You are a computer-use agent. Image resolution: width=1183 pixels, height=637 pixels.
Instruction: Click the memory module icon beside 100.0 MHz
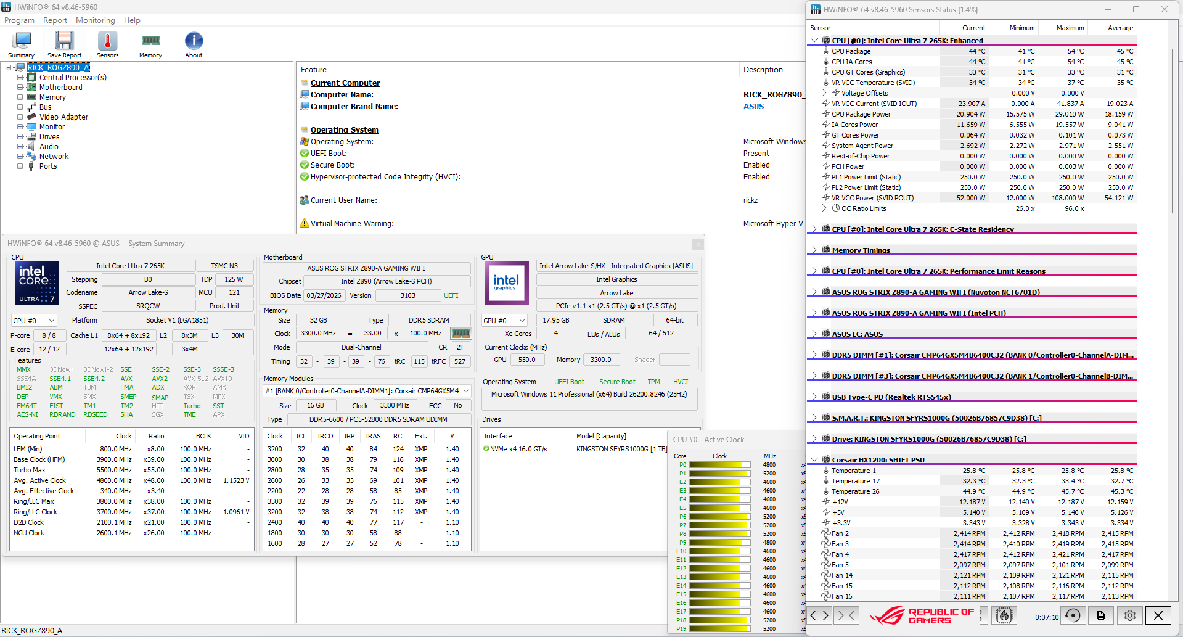point(461,333)
